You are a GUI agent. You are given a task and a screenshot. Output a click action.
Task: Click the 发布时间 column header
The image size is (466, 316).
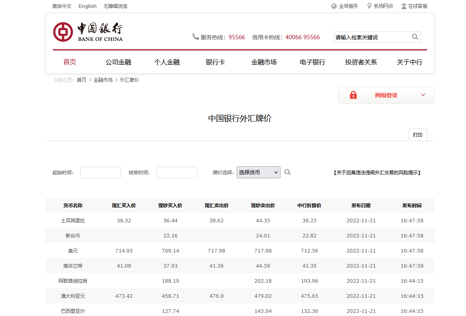(x=412, y=206)
